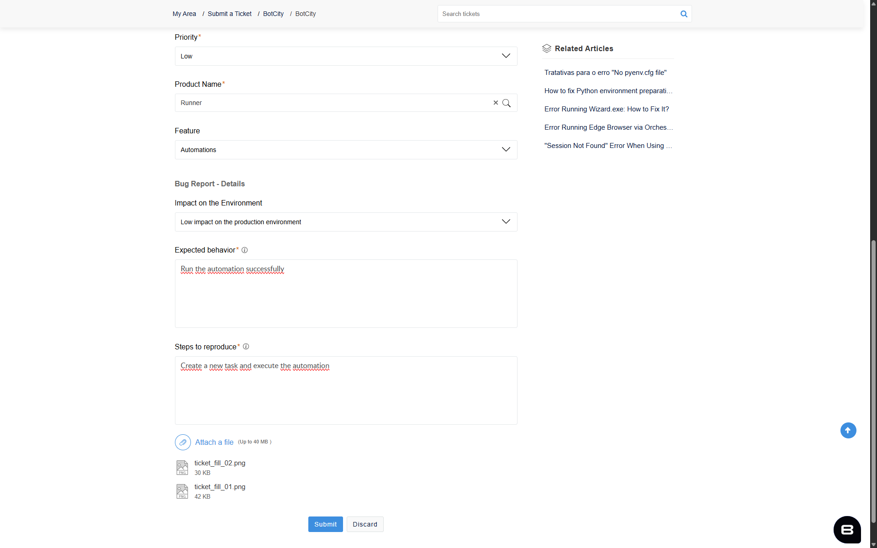Focus the Search tickets input
The height and width of the screenshot is (548, 877).
[x=558, y=14]
